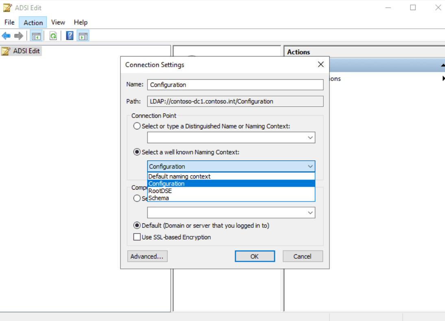Select the Distinguished Name radio button
This screenshot has width=445, height=321.
tap(137, 126)
